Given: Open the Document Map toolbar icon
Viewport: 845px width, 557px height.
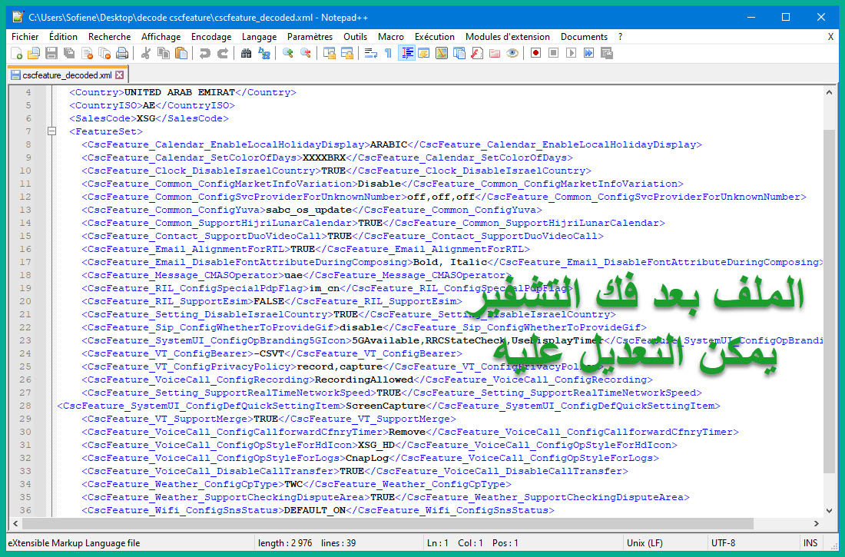Looking at the screenshot, I should (x=442, y=53).
